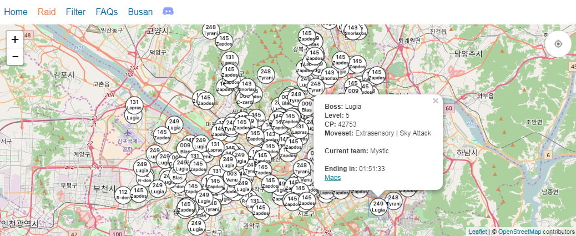Image resolution: width=576 pixels, height=236 pixels.
Task: Click the 하남시 map label
Action: pos(467,152)
